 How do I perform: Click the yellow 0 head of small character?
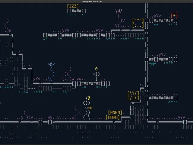point(96,69)
